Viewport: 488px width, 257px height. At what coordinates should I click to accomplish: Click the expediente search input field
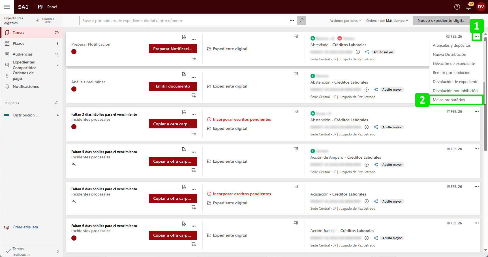tap(183, 20)
